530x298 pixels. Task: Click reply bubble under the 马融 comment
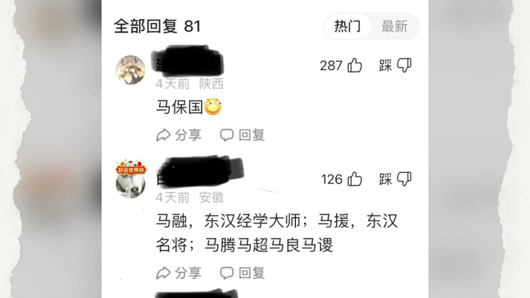227,273
